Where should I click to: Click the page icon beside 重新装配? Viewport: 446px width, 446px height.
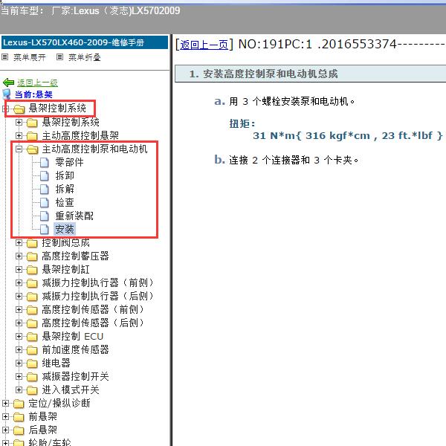click(x=45, y=216)
